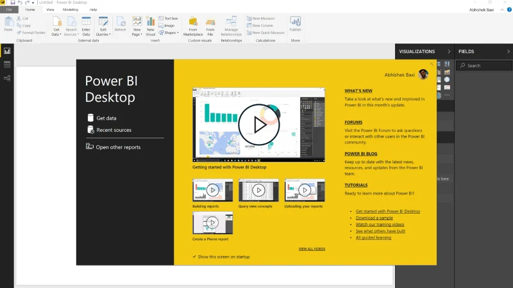This screenshot has width=513, height=288.
Task: Click the Undo arrow in title bar
Action: pyautogui.click(x=20, y=3)
